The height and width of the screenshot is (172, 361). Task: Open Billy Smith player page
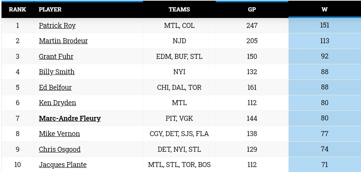[x=57, y=71]
